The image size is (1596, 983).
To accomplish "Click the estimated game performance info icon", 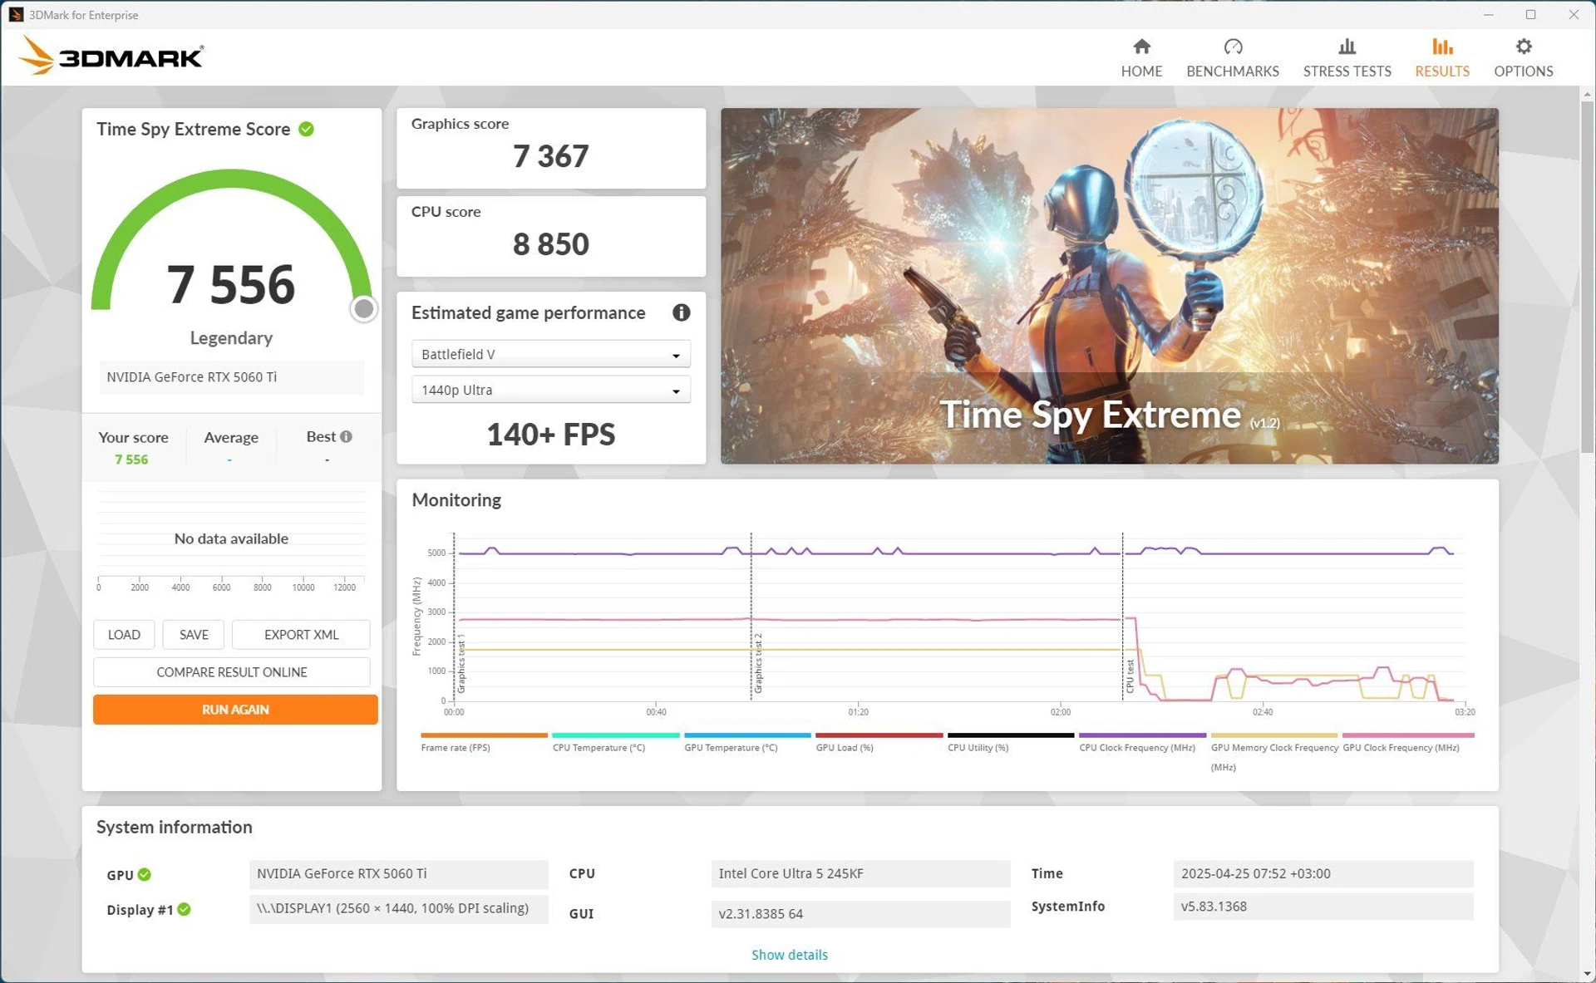I will (681, 312).
